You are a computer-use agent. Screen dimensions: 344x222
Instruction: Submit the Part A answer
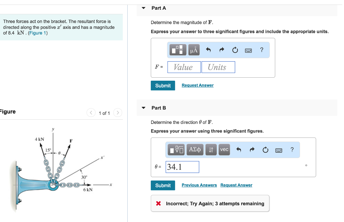coord(163,86)
